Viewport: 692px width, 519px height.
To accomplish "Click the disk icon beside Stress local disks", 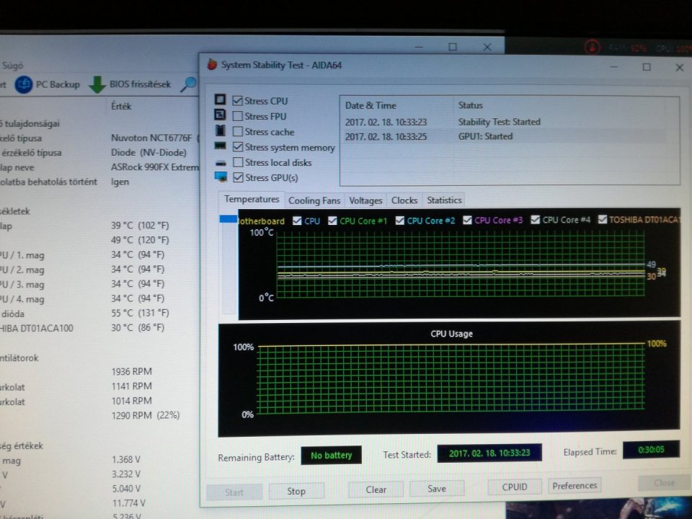I will pos(221,164).
